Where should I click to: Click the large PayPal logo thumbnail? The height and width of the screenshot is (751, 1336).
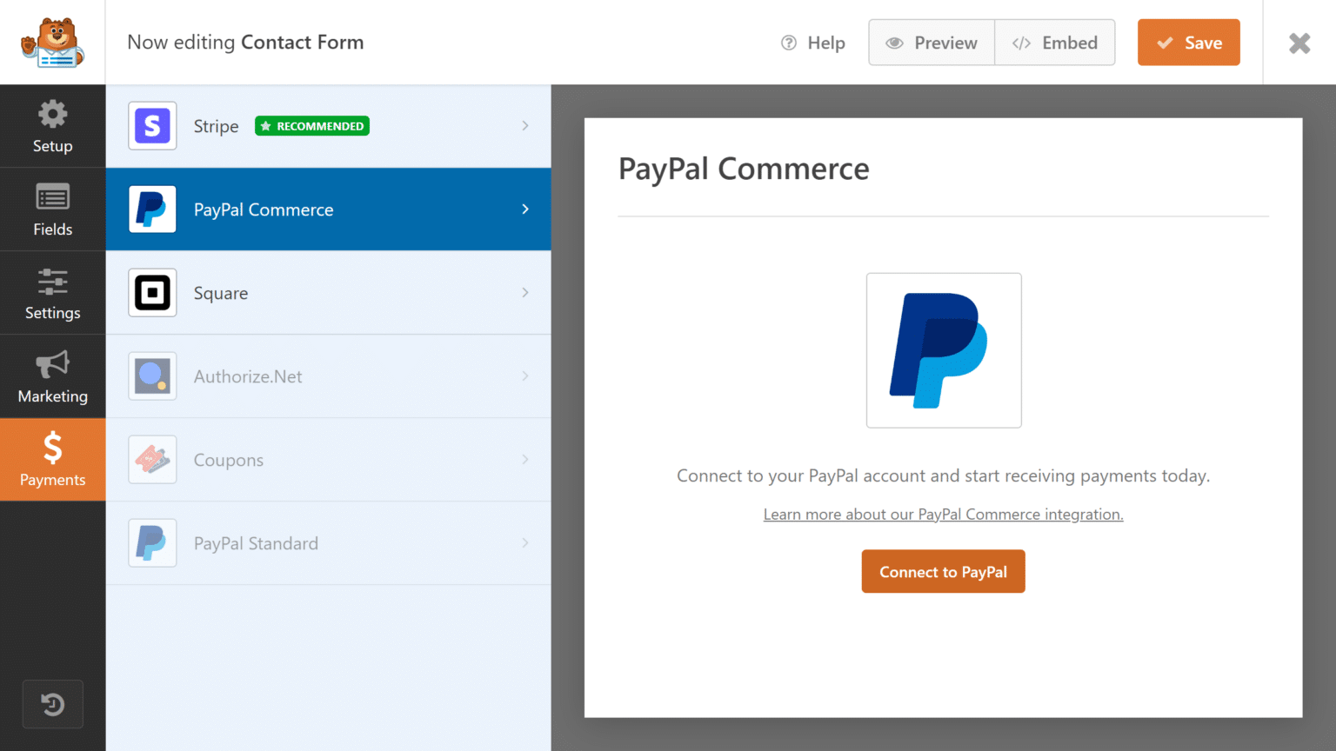(943, 349)
